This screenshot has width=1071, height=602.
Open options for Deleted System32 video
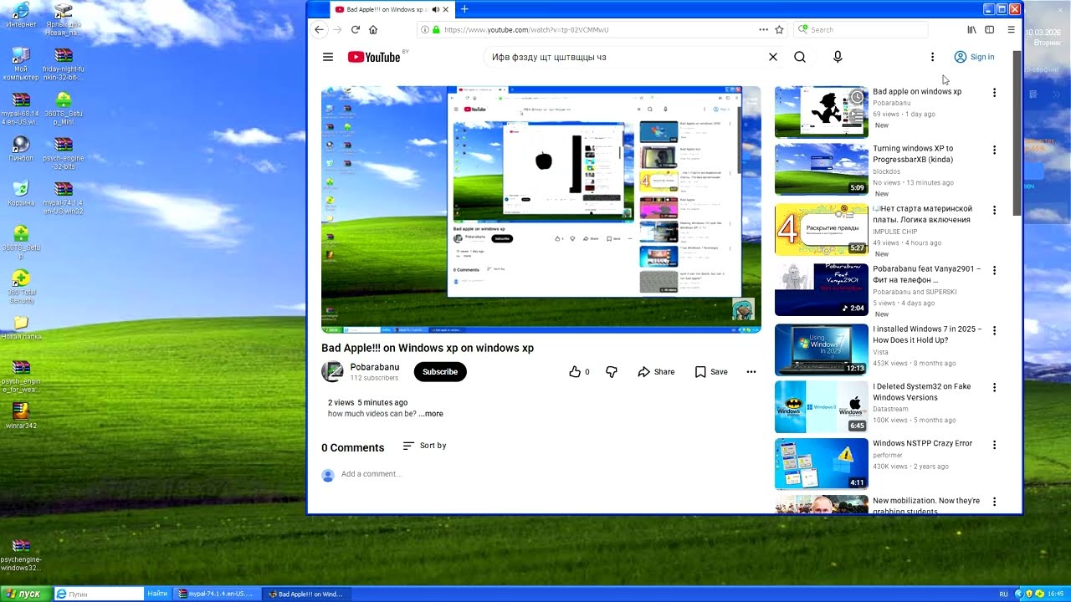[994, 388]
